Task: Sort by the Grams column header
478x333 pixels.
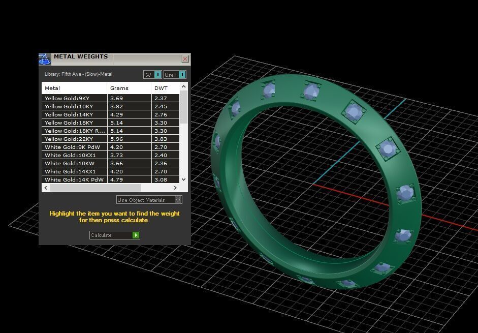Action: point(129,88)
